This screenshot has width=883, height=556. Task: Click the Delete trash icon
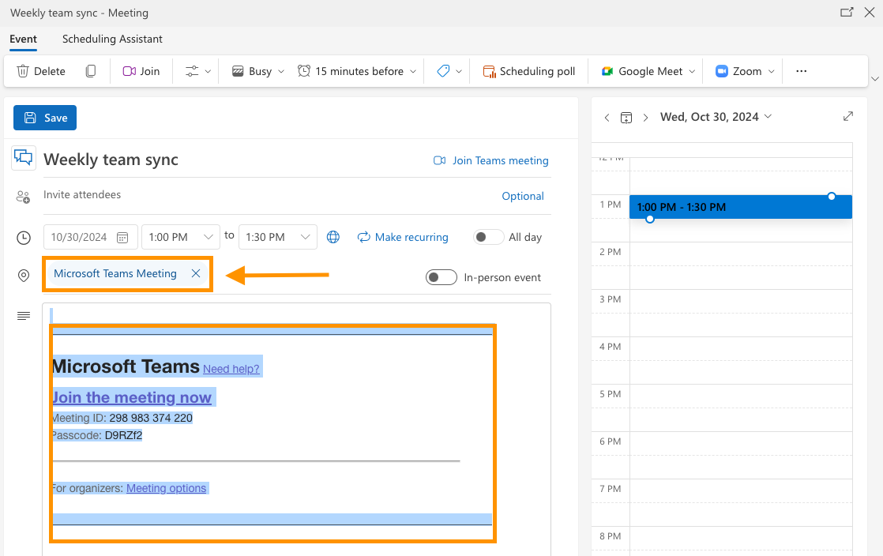(23, 71)
